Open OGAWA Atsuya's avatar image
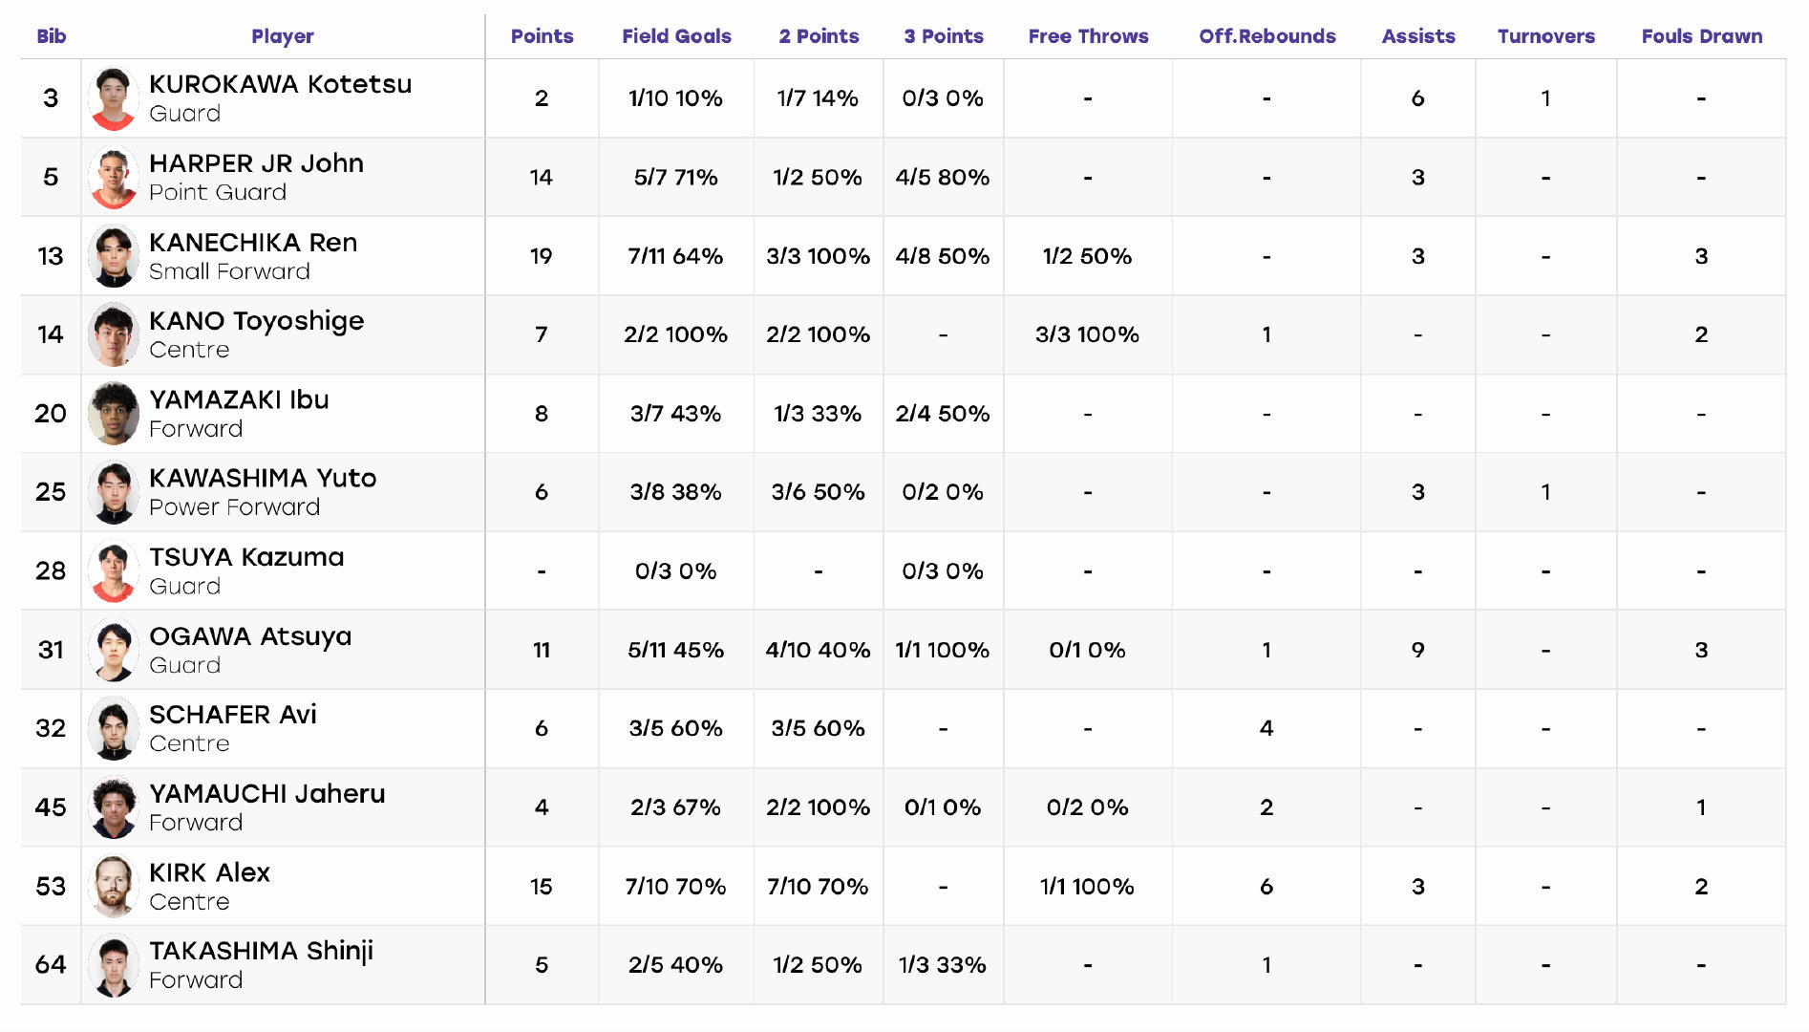The width and height of the screenshot is (1809, 1032). click(114, 650)
